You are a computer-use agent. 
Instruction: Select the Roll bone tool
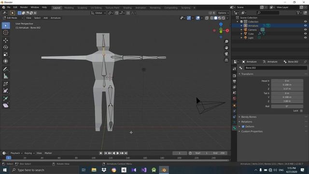click(x=5, y=84)
